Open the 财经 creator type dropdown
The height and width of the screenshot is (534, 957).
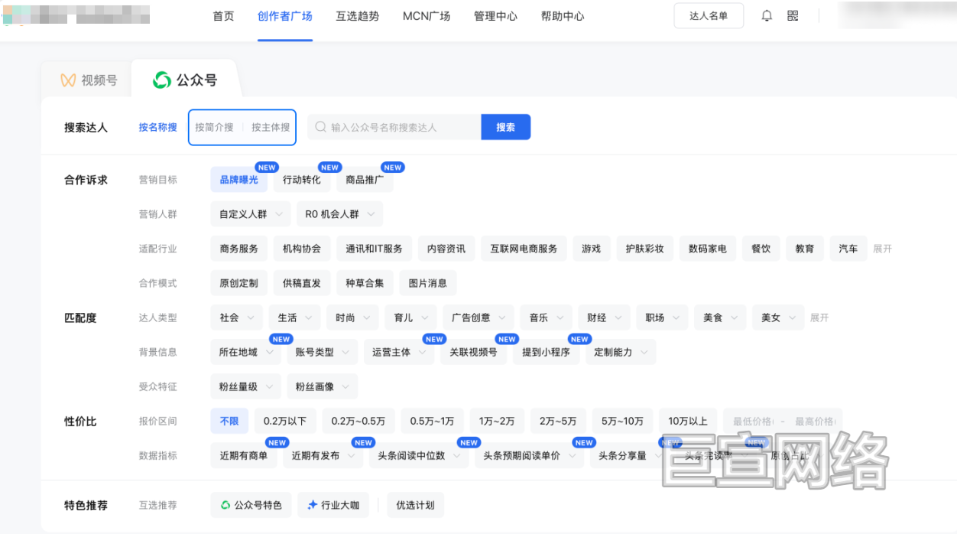604,317
